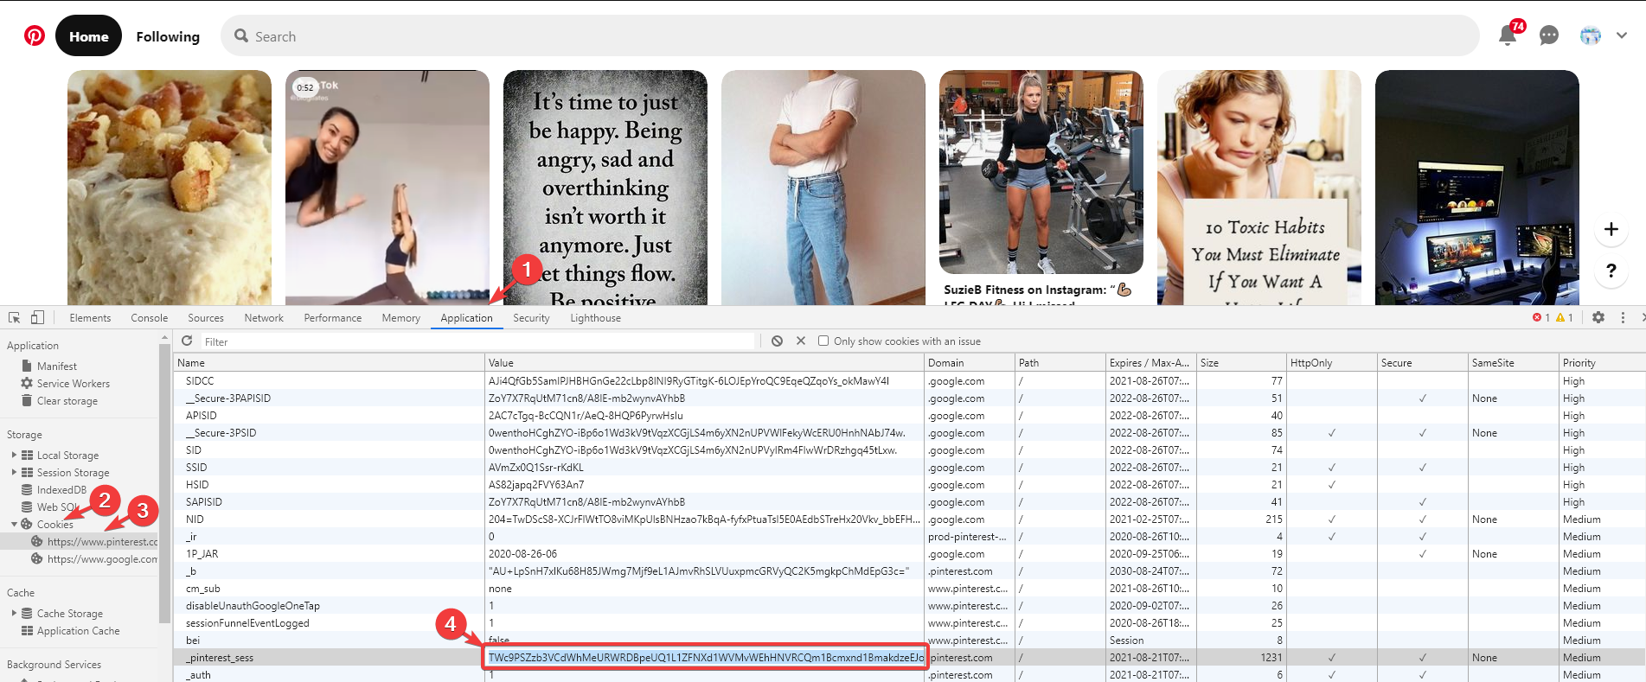
Task: Select Application Cache in the sidebar
Action: (78, 631)
